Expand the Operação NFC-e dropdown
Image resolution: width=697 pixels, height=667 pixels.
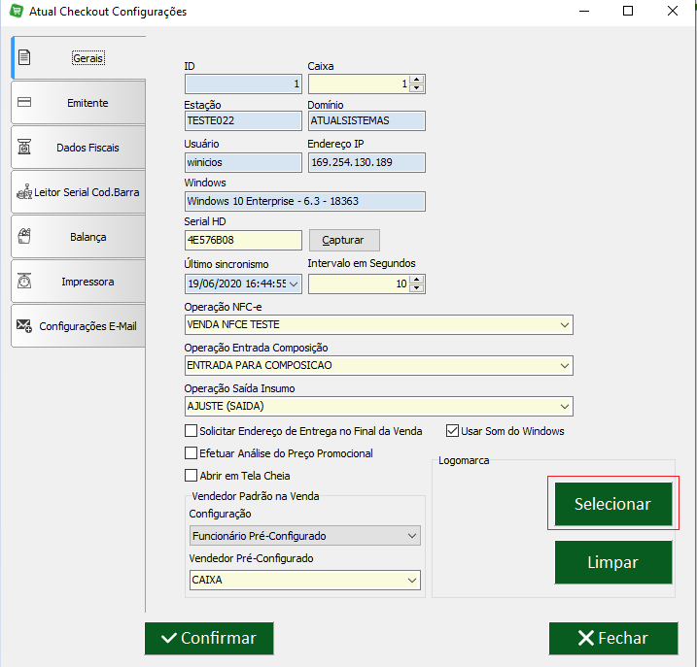(565, 324)
